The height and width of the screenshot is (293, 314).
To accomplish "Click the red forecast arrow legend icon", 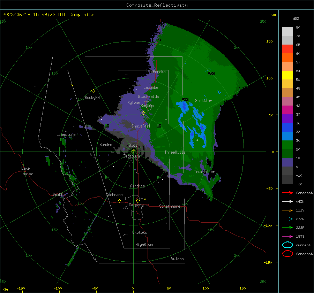I will coord(287,193).
